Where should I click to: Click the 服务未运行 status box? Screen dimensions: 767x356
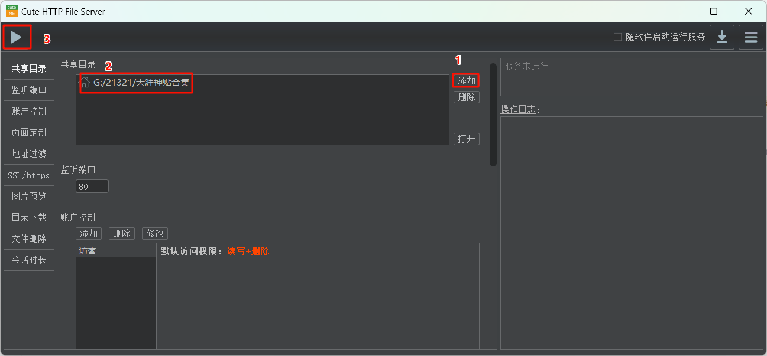click(632, 77)
